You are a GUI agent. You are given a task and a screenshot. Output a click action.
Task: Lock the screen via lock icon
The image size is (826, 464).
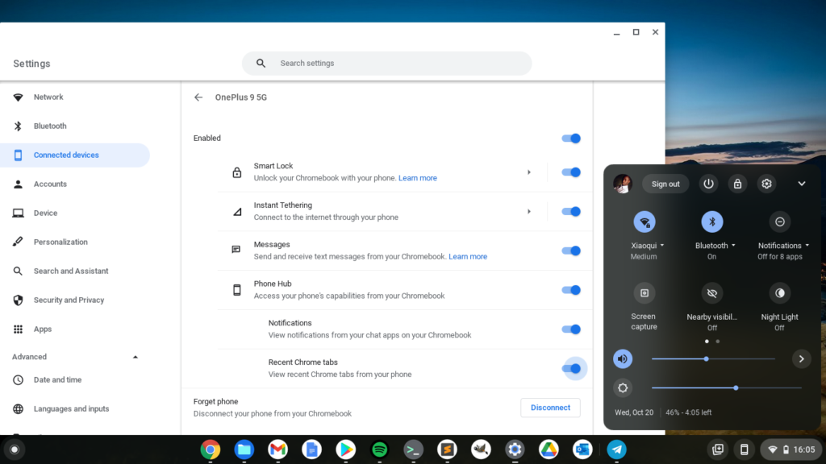(x=737, y=184)
